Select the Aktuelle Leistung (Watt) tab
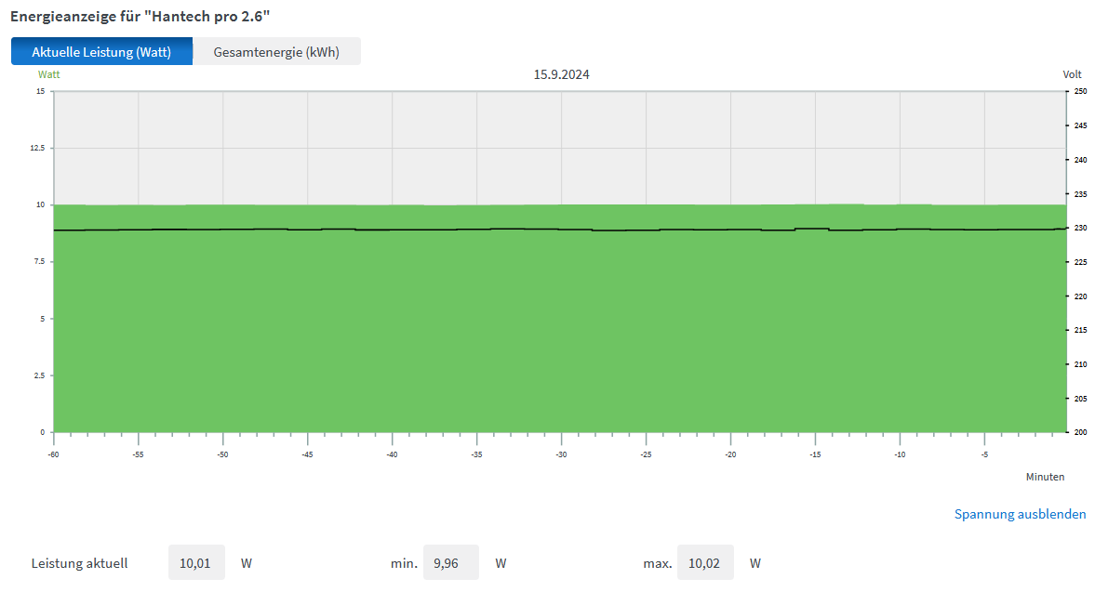Image resolution: width=1095 pixels, height=592 pixels. point(101,52)
